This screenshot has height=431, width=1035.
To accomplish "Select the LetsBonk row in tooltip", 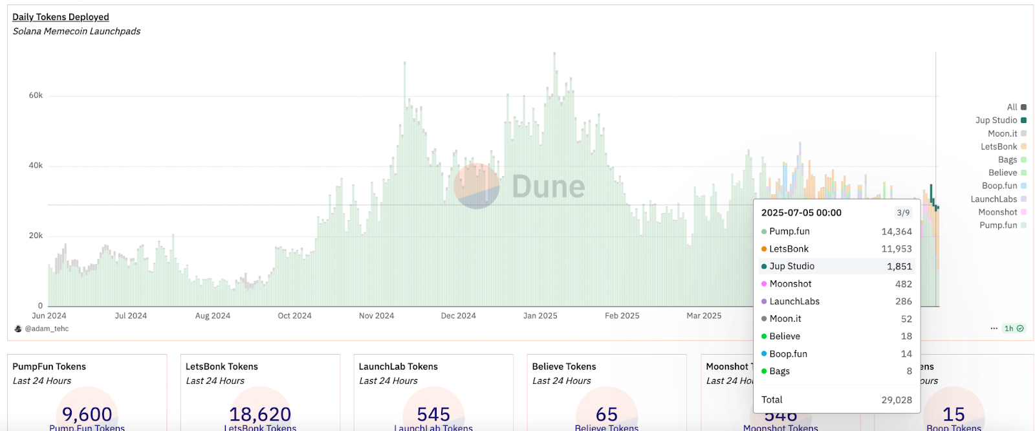I will pos(836,249).
